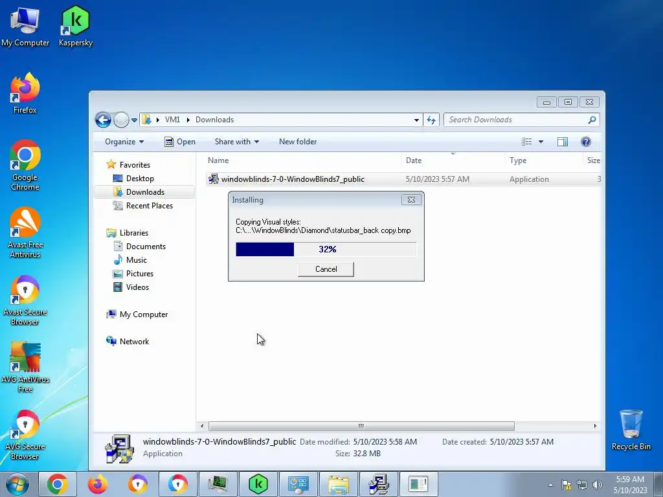Open Chrome from the taskbar

tap(58, 484)
